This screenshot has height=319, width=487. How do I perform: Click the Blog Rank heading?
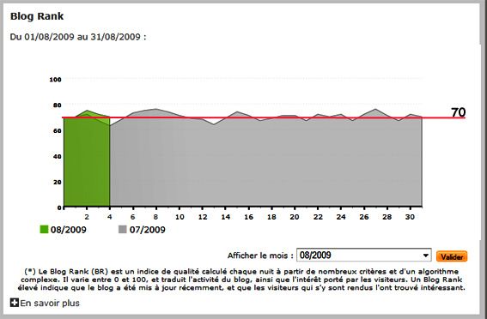pos(37,16)
